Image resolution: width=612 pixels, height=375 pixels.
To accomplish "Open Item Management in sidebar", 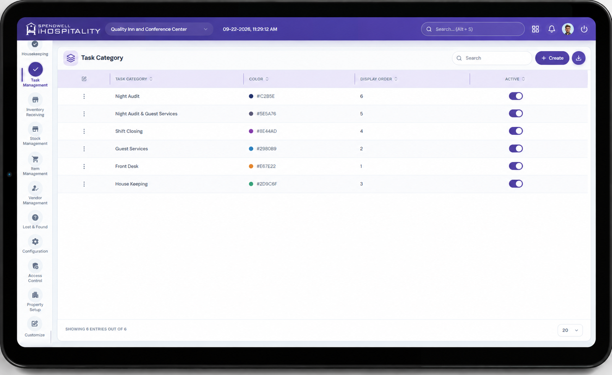I will coord(35,165).
